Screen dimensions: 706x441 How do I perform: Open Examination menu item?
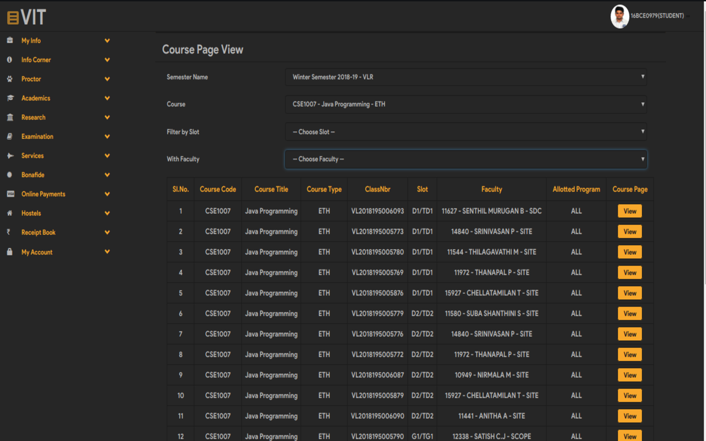coord(38,136)
